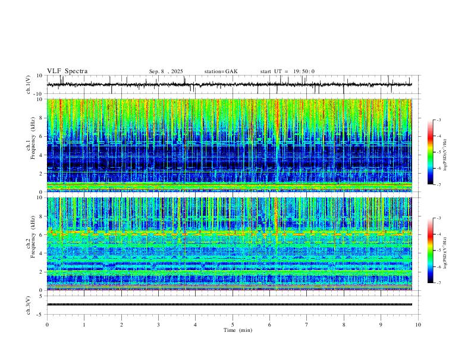Click time axis tick label "4"
This screenshot has height=364, width=471.
195,325
